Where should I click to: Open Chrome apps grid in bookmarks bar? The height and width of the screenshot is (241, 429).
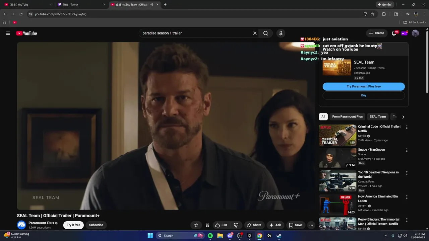[x=4, y=22]
